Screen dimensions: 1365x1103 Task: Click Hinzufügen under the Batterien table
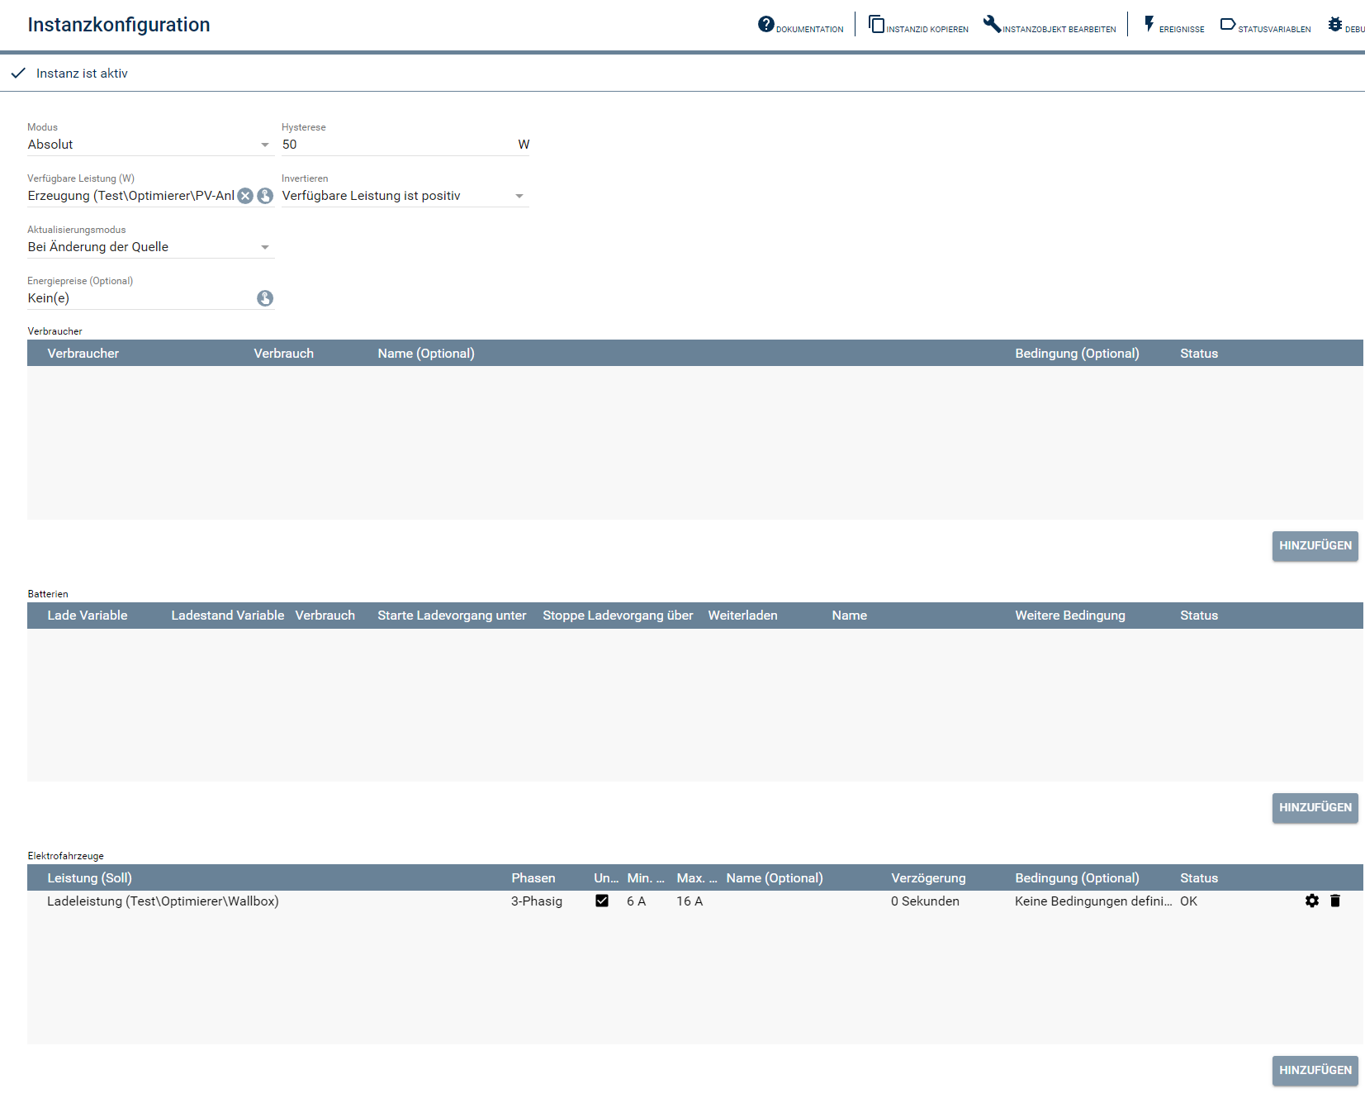1315,808
